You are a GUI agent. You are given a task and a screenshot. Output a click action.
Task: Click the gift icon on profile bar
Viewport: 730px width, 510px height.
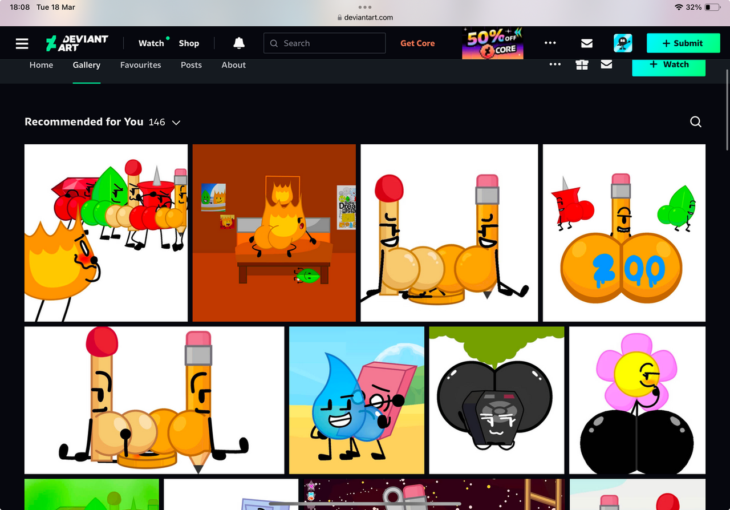(x=582, y=64)
